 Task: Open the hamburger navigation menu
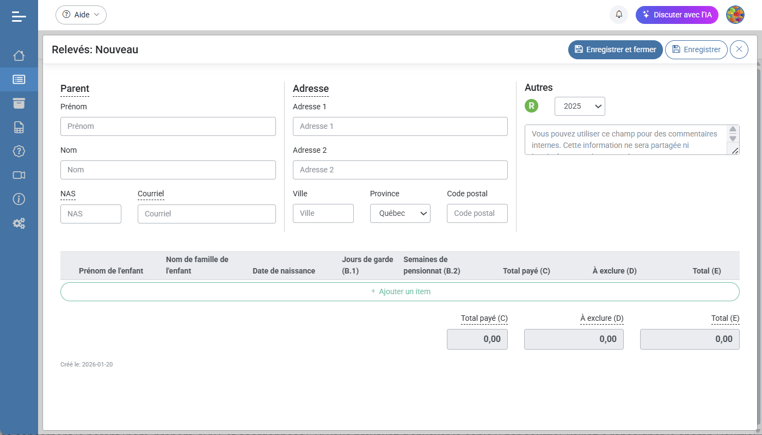[x=19, y=16]
